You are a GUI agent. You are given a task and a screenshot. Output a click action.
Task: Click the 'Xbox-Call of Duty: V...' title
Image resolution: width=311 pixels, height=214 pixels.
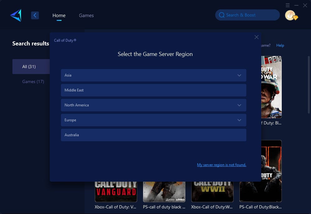115,207
